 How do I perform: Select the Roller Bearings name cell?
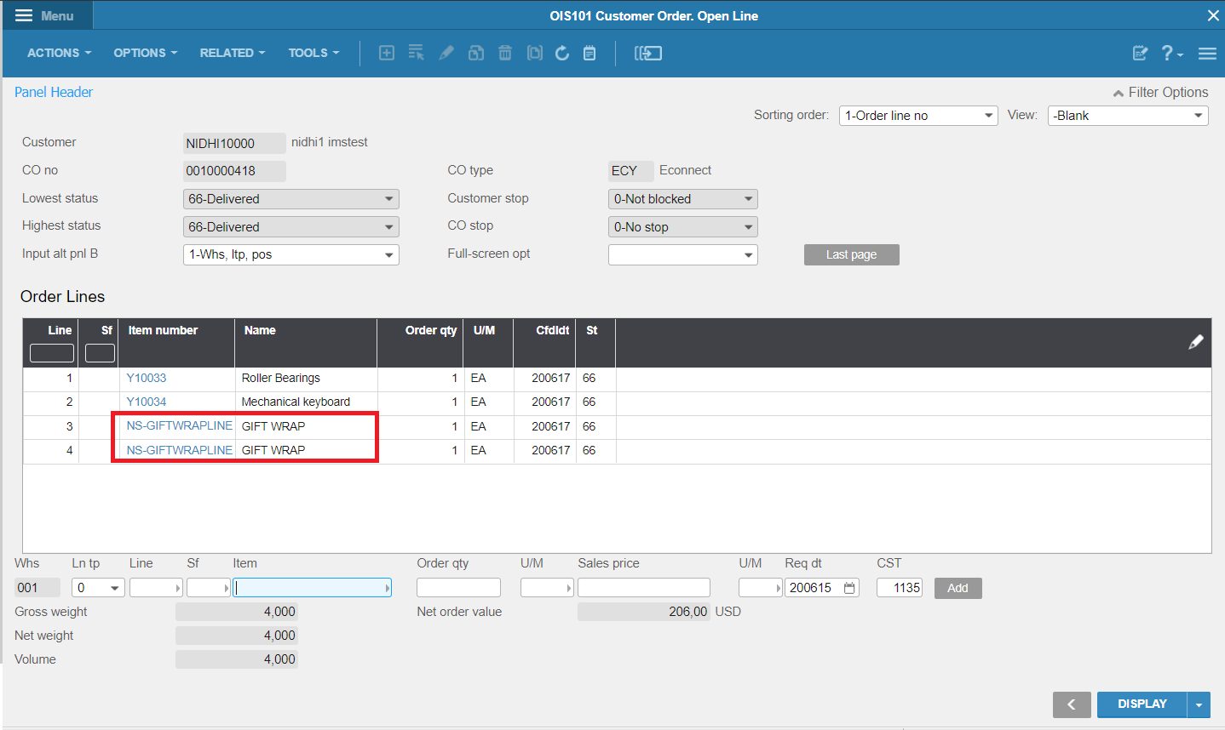click(306, 378)
